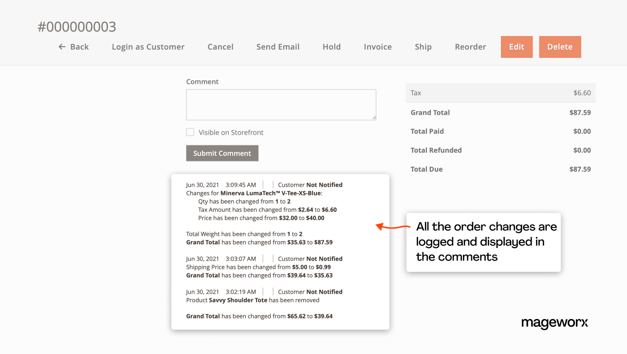
Task: Enable the Visible on Storefront checkbox
Action: tap(190, 132)
